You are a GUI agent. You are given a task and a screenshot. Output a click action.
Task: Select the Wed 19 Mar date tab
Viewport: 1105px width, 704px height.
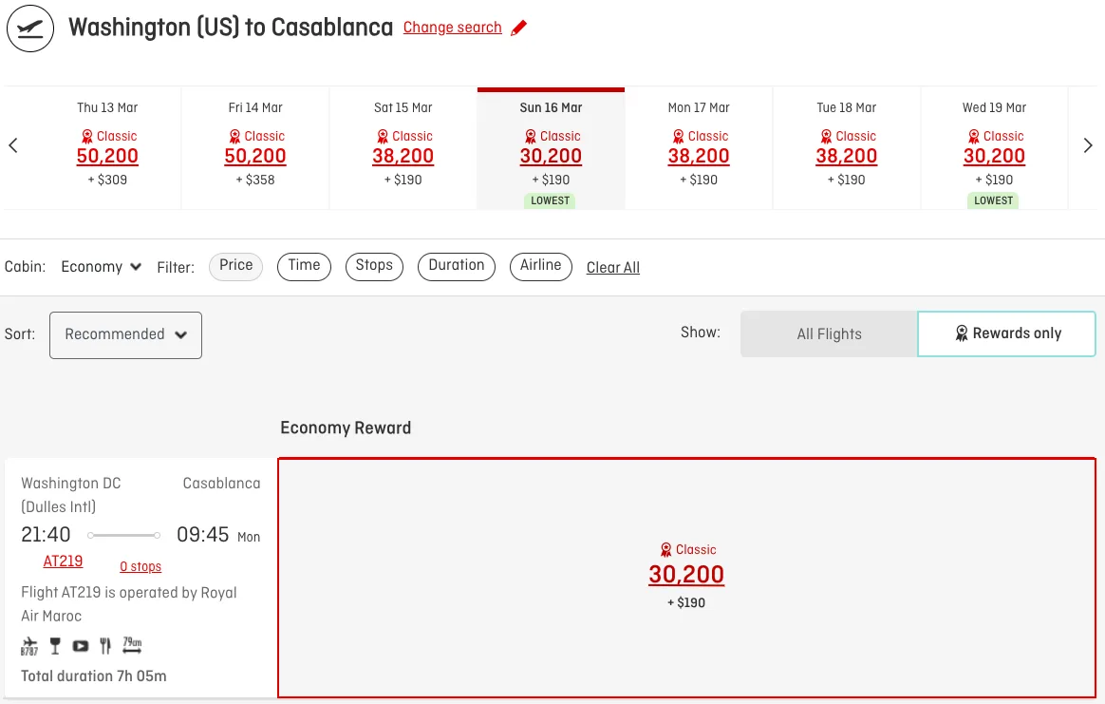(x=994, y=148)
